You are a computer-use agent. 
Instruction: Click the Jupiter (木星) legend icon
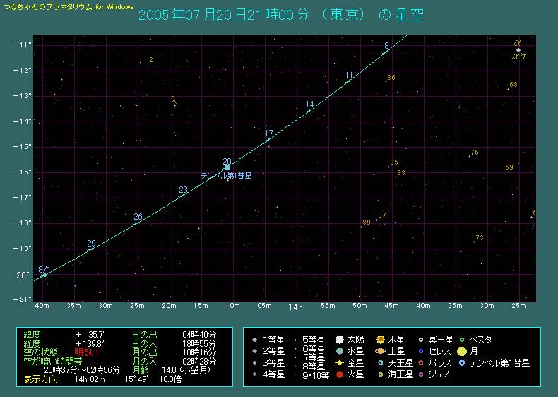(x=381, y=340)
